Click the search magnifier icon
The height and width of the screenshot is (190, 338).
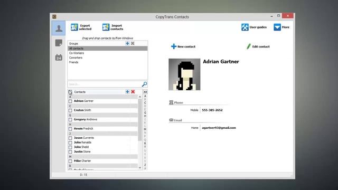click(144, 84)
